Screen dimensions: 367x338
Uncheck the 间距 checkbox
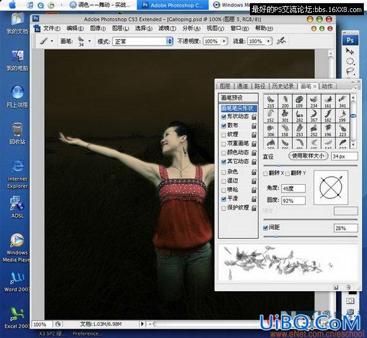pyautogui.click(x=265, y=228)
